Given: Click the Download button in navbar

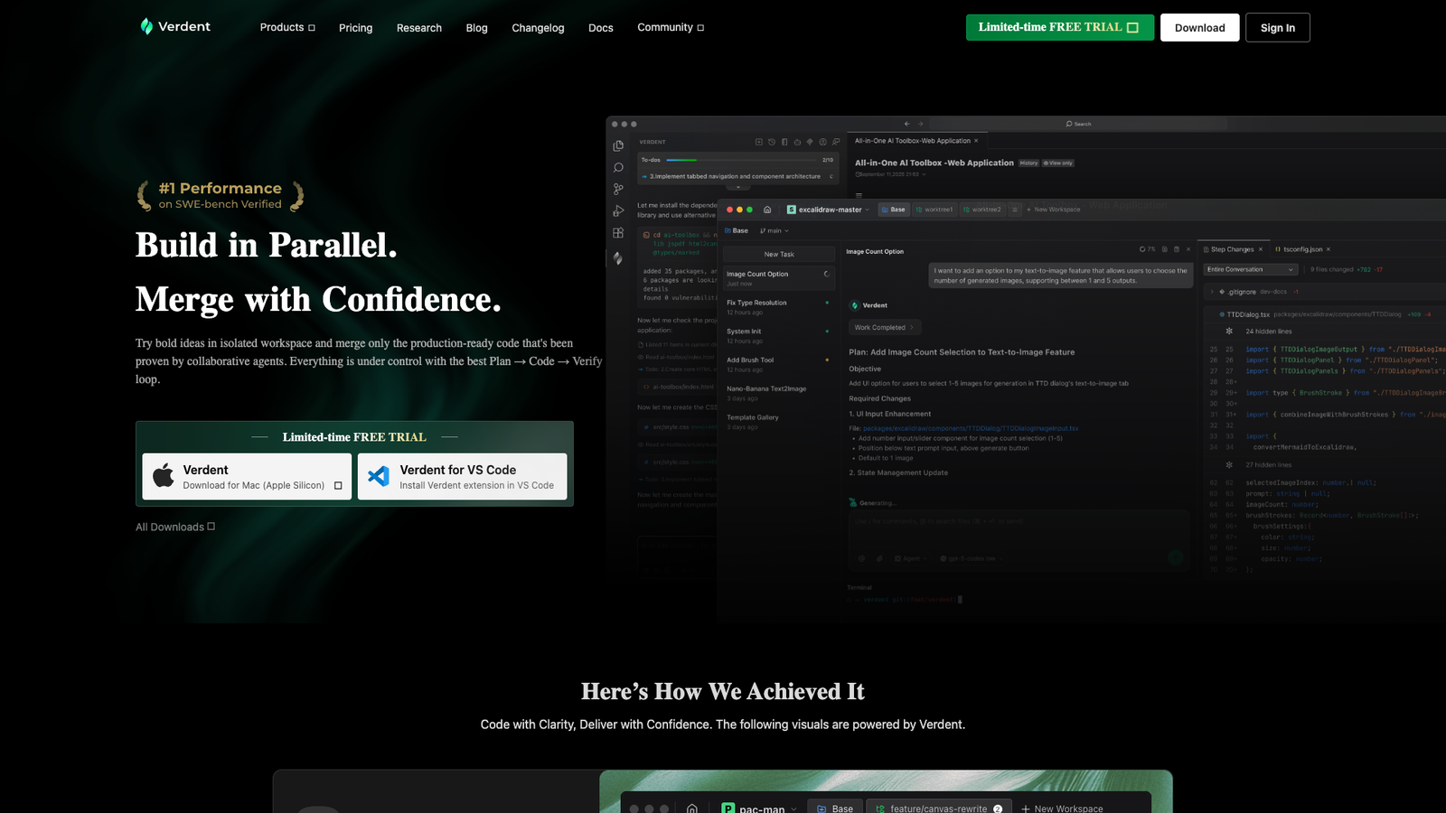Looking at the screenshot, I should [x=1200, y=27].
